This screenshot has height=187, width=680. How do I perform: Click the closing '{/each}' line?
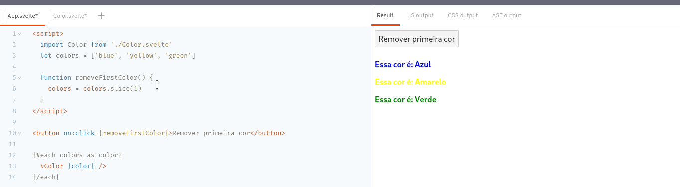point(46,177)
